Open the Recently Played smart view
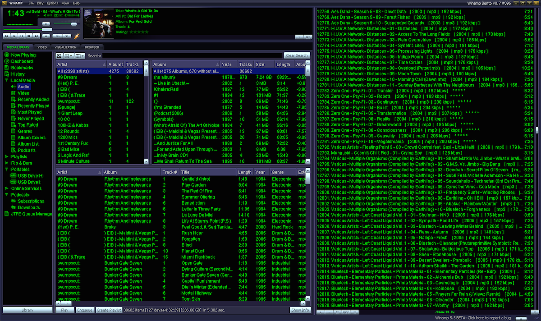The width and height of the screenshot is (541, 321). coord(34,106)
